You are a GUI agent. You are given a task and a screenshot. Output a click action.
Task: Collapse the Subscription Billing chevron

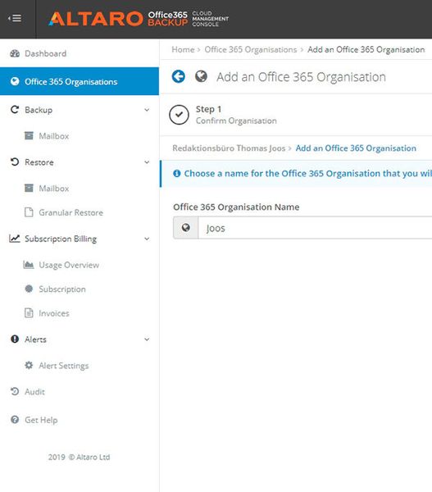(147, 239)
